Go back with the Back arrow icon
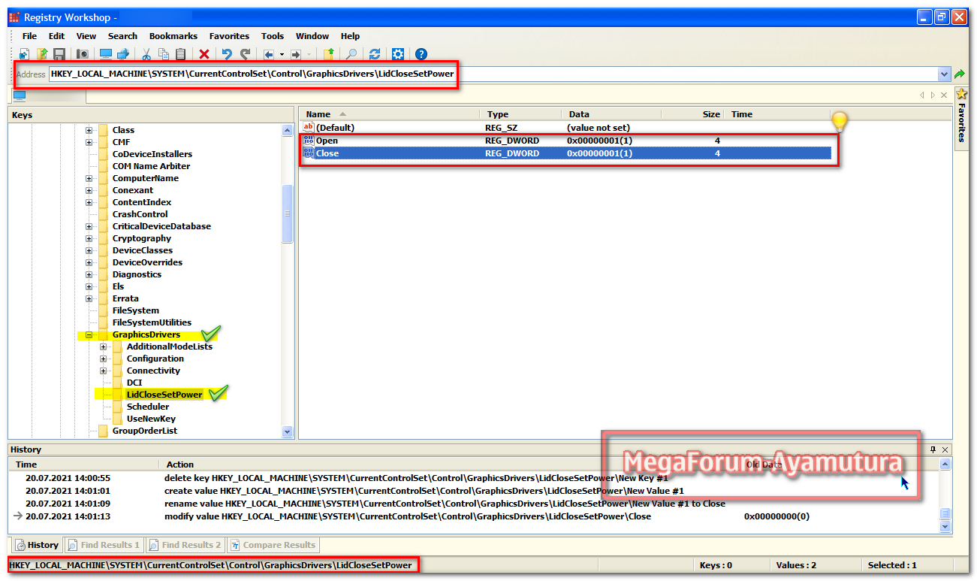Screen dimensions: 977x581 pyautogui.click(x=269, y=54)
